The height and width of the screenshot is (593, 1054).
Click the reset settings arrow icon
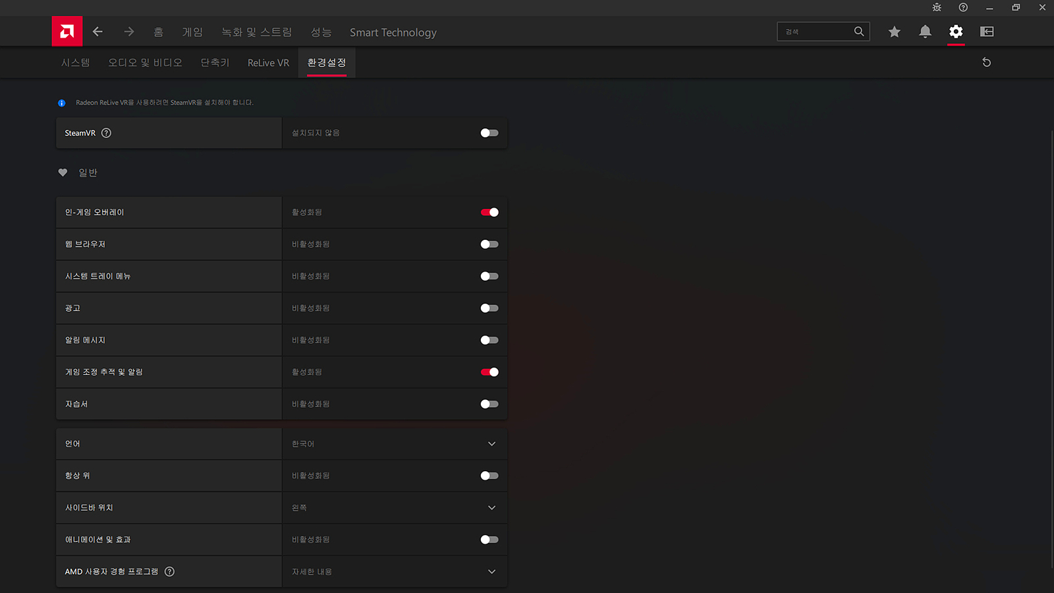pyautogui.click(x=986, y=63)
